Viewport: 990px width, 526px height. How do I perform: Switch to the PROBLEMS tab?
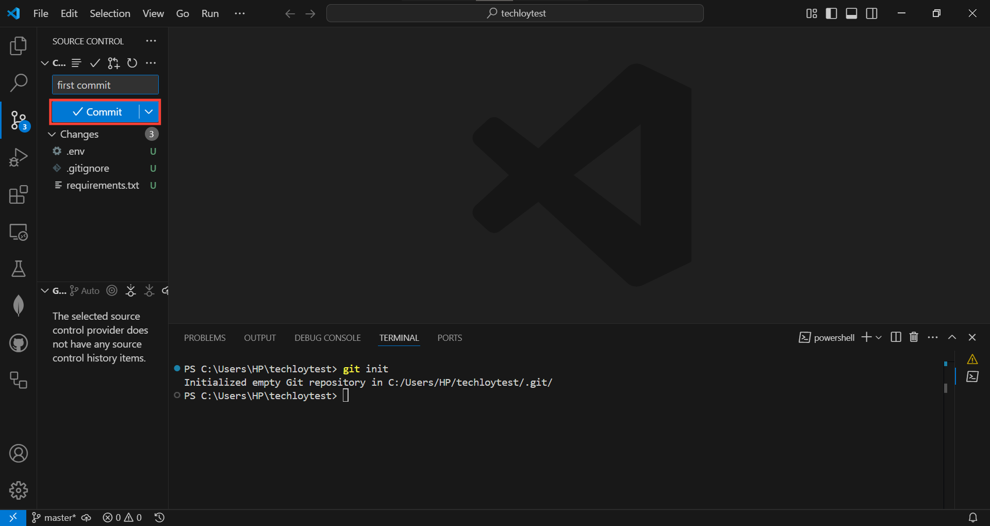(205, 337)
